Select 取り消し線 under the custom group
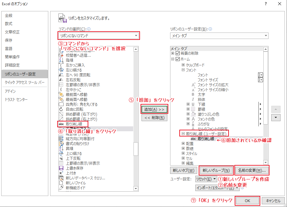The width and height of the screenshot is (287, 207). 206,139
